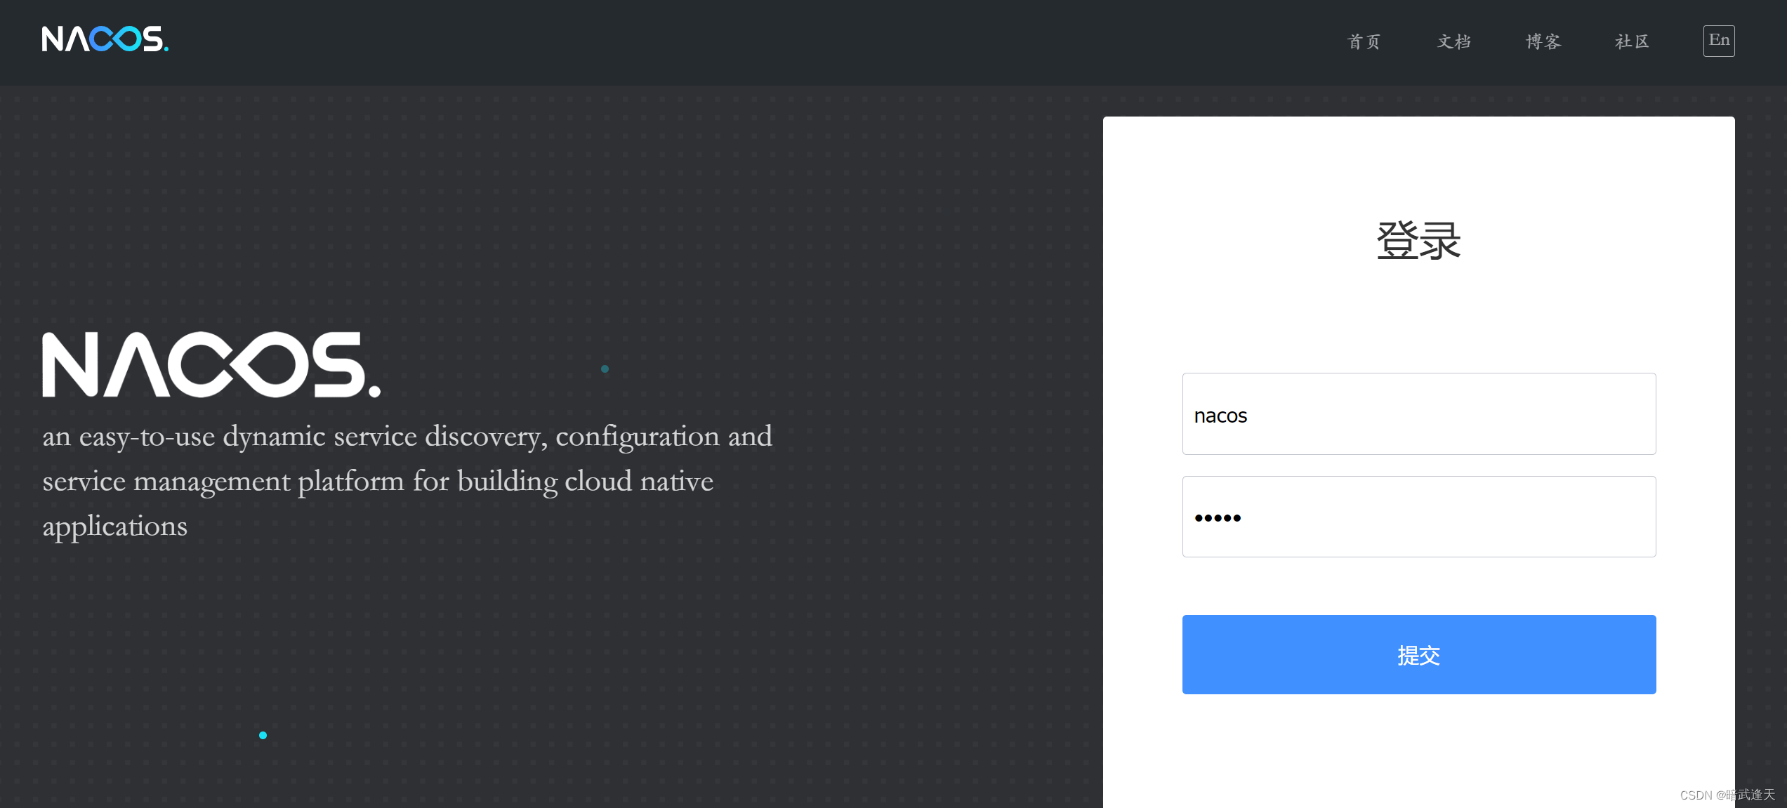
Task: Click the word 'applications' in the tagline
Action: [115, 526]
